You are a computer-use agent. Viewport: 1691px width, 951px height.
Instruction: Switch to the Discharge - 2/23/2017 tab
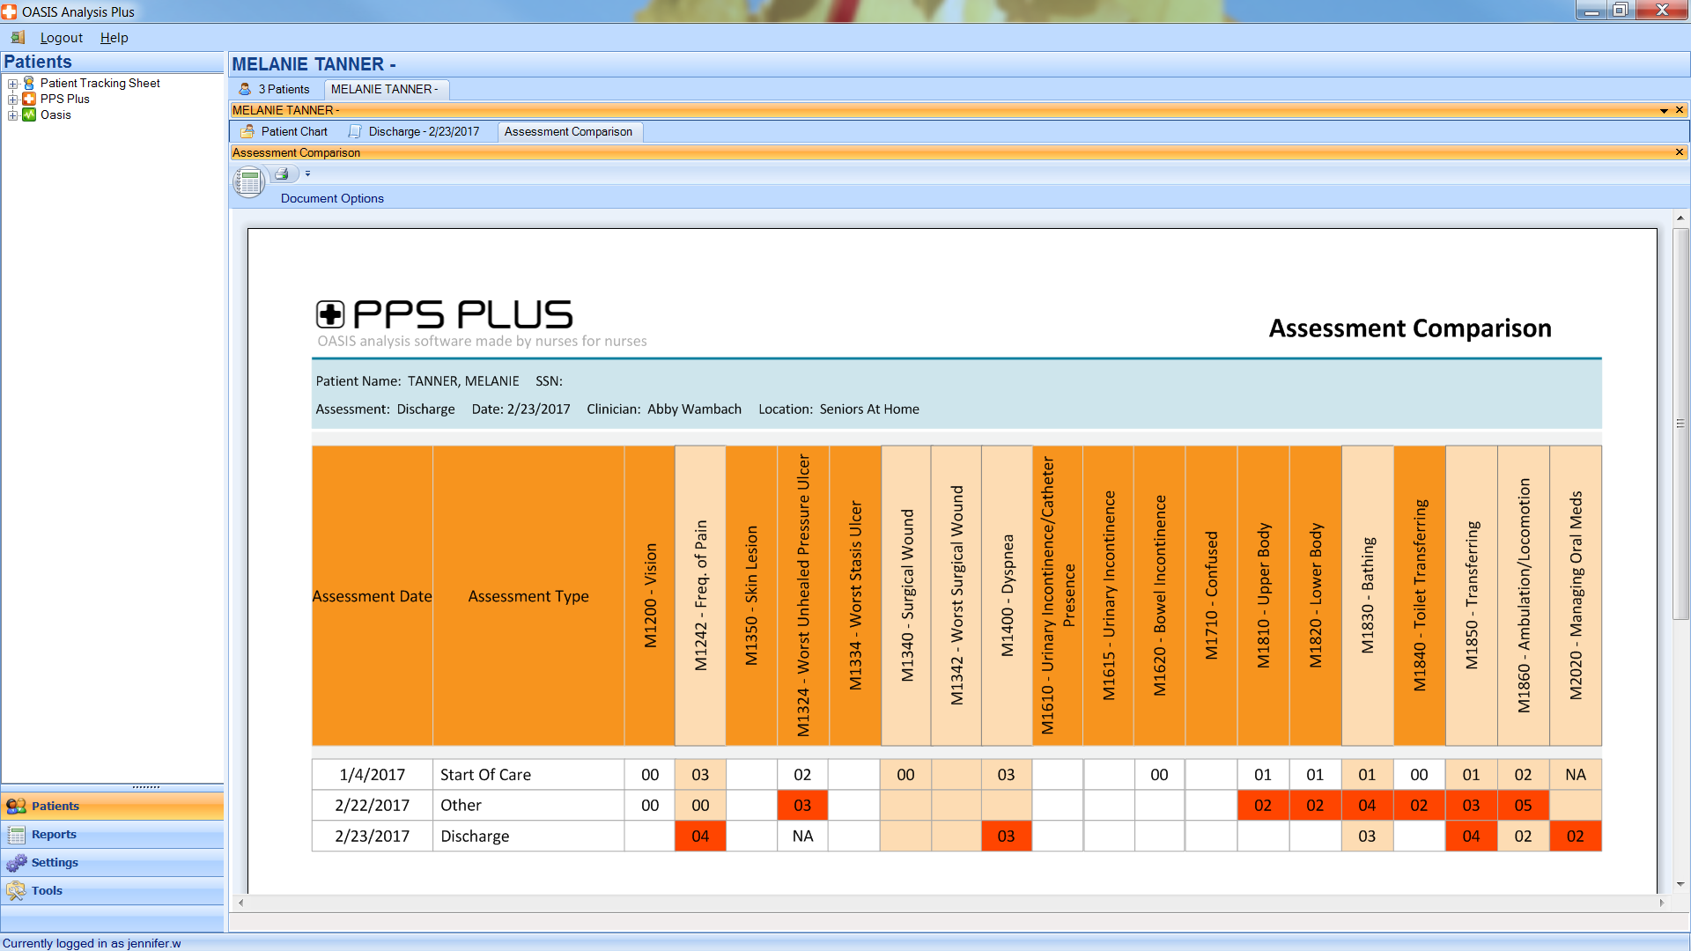click(x=424, y=131)
